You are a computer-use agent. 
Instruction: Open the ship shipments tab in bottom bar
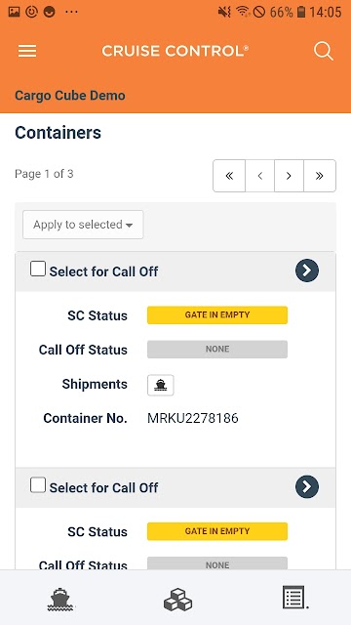(x=60, y=599)
